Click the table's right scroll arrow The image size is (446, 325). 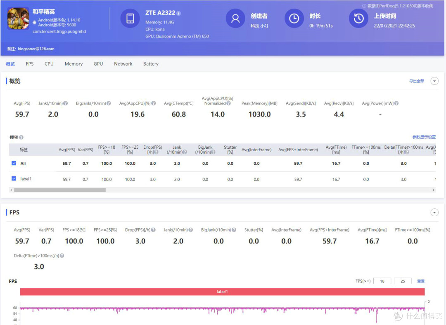433,190
